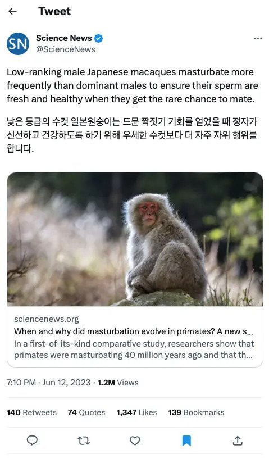Click the 7:10 PM Jun 12, 2023 timestamp
Viewport: 269px width, 459px height.
click(x=49, y=383)
